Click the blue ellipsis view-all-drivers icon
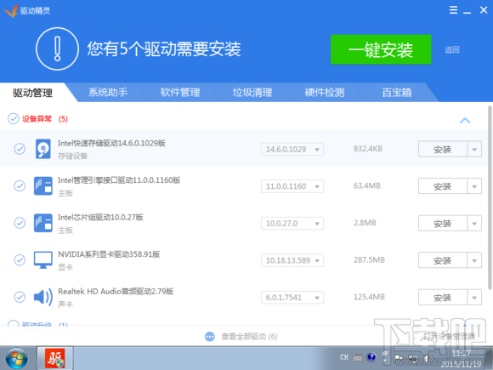 (210, 337)
